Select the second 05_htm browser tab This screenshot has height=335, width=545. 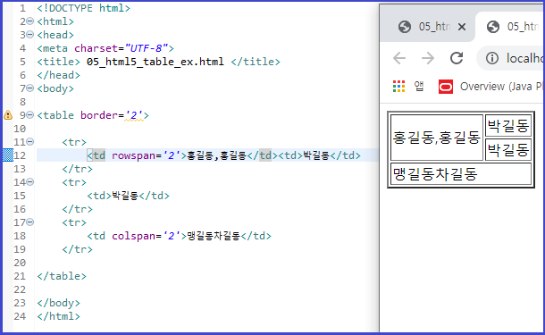click(x=510, y=27)
